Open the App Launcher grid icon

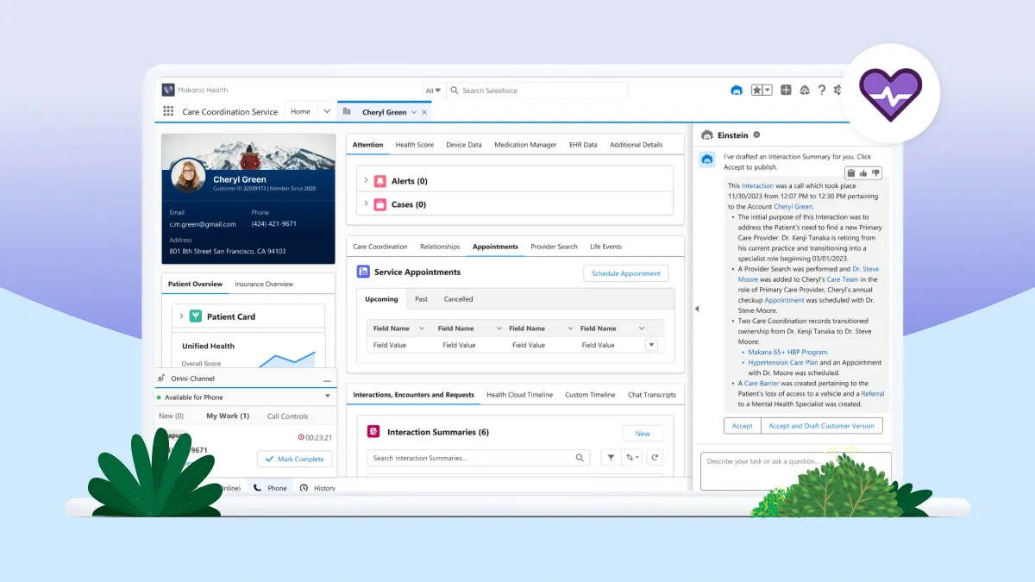pos(168,111)
